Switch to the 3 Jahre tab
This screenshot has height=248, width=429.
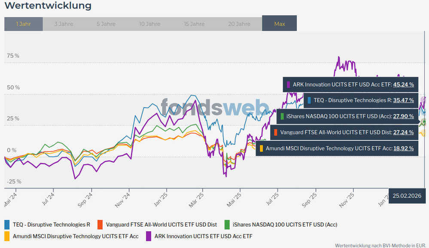click(64, 24)
